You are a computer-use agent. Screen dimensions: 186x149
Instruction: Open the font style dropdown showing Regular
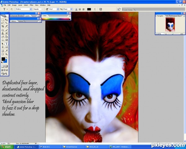[42, 9]
